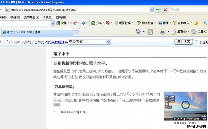This screenshot has width=208, height=129.
Task: Click the bookmarks icon on Google toolbar
Action: coord(75,23)
